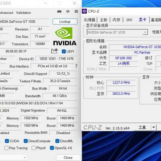Toggle the CUDA checkbox
Viewport: 161px width, 161px height.
click(7, 141)
